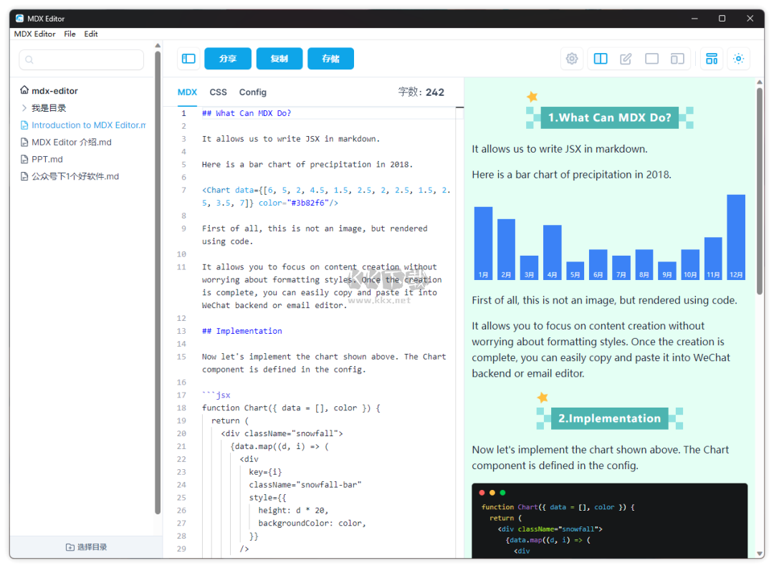Click the <Chart data= code line
Image resolution: width=774 pixels, height=568 pixels.
click(326, 196)
